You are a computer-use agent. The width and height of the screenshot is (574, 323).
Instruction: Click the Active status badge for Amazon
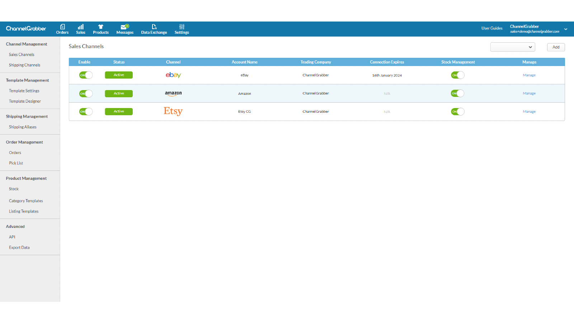pos(119,93)
